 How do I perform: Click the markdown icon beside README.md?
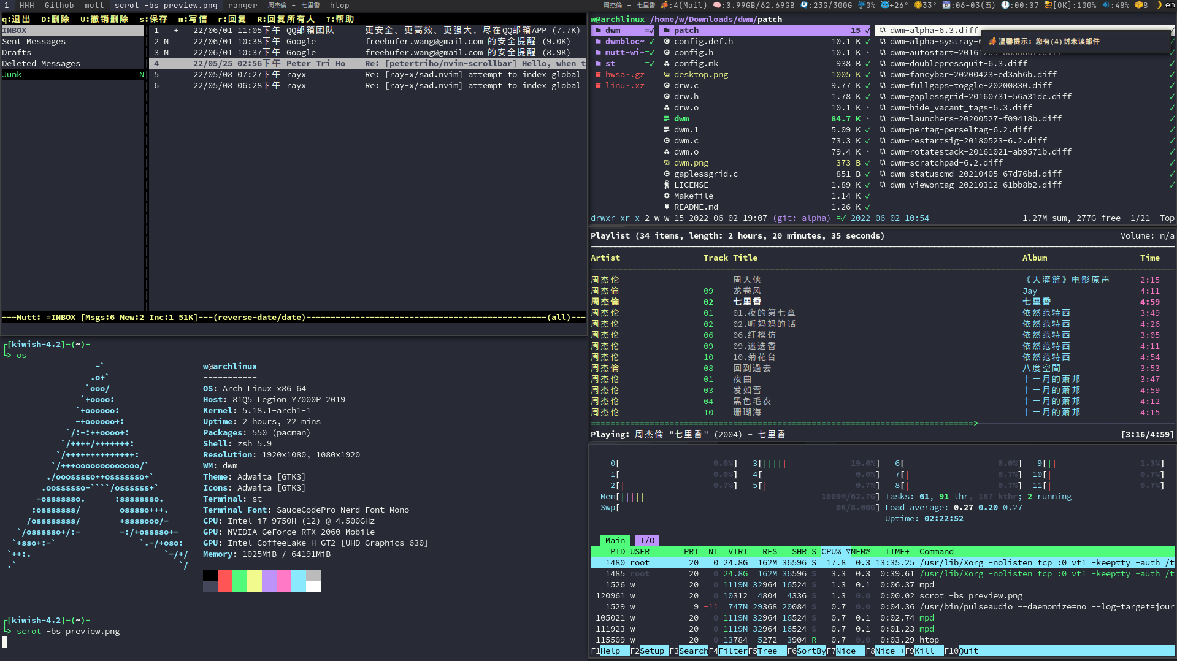click(667, 207)
